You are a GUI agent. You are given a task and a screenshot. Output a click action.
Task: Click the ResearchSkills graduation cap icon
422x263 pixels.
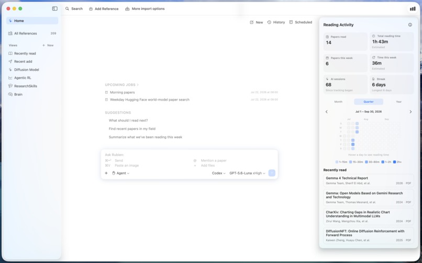[10, 86]
